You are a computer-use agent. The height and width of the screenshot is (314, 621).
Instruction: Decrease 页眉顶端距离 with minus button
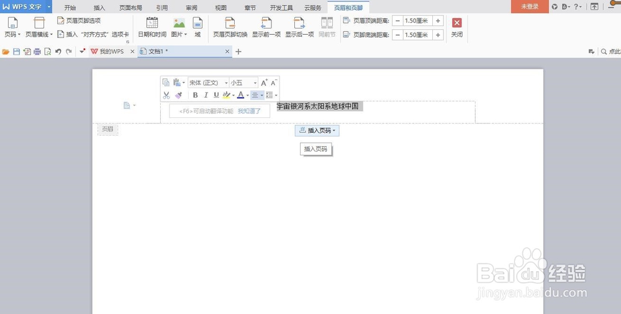(397, 21)
